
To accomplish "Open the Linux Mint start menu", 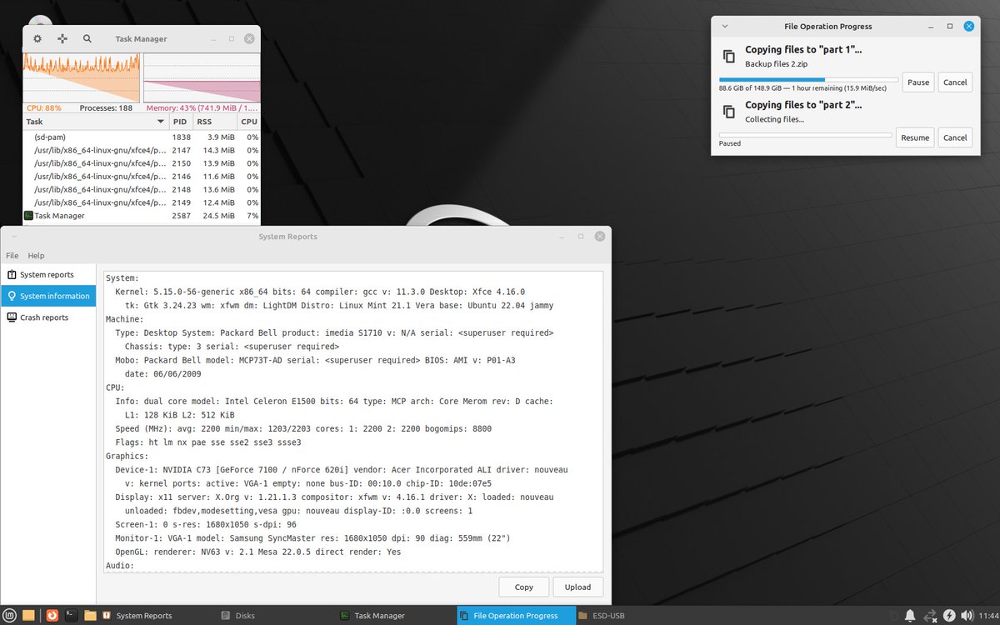I will coord(10,615).
